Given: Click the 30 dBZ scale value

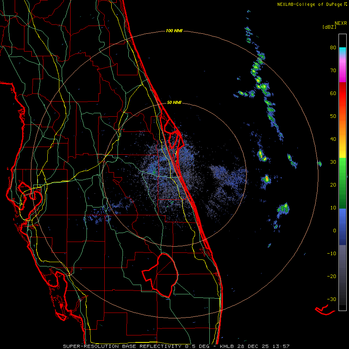Looking at the screenshot, I should point(333,162).
